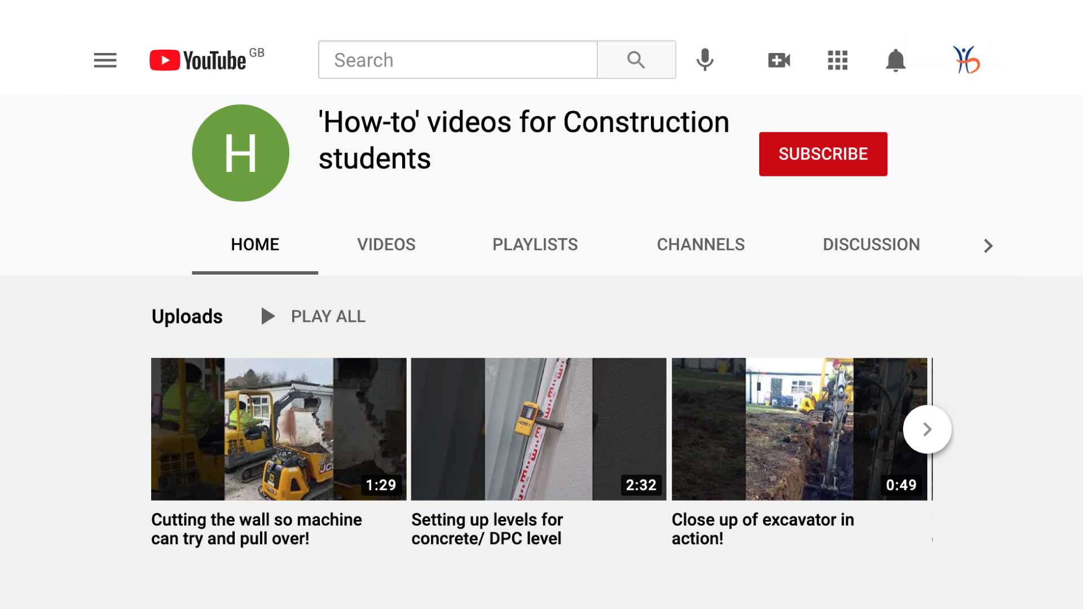Focus the Search input field
The image size is (1083, 609).
click(457, 60)
